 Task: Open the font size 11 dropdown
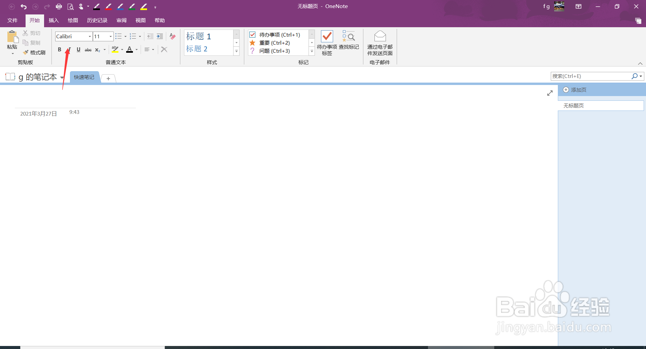coord(111,36)
